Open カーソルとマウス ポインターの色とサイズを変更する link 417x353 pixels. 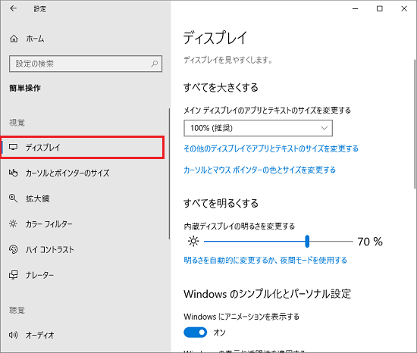click(259, 170)
